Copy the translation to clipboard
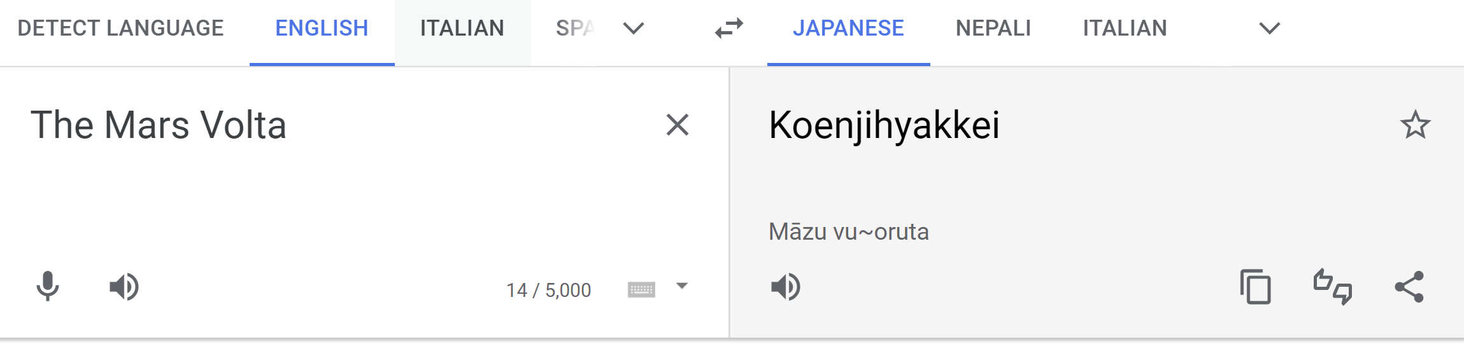The height and width of the screenshot is (351, 1464). click(1255, 287)
